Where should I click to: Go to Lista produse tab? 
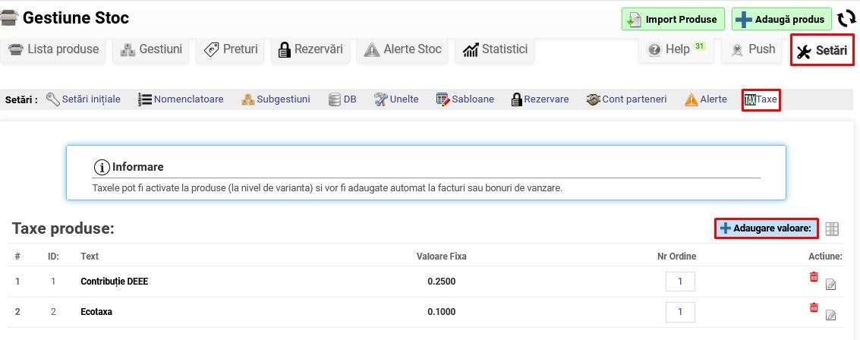[x=54, y=49]
